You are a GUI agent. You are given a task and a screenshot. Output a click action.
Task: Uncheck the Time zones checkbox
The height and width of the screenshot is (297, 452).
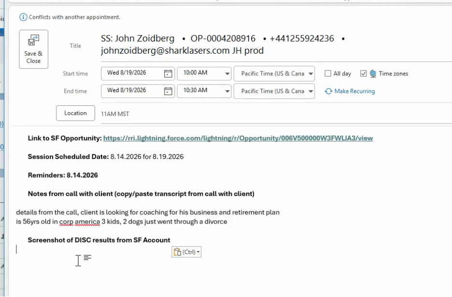tap(363, 73)
